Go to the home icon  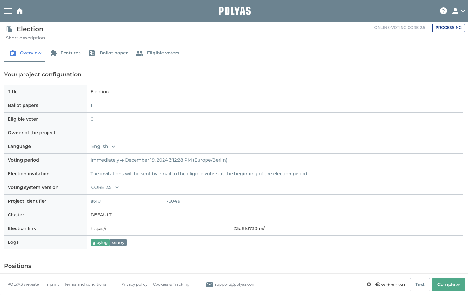pyautogui.click(x=20, y=11)
